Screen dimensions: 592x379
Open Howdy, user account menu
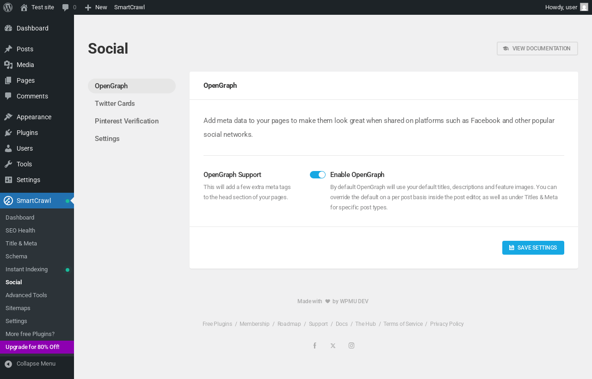coord(567,7)
